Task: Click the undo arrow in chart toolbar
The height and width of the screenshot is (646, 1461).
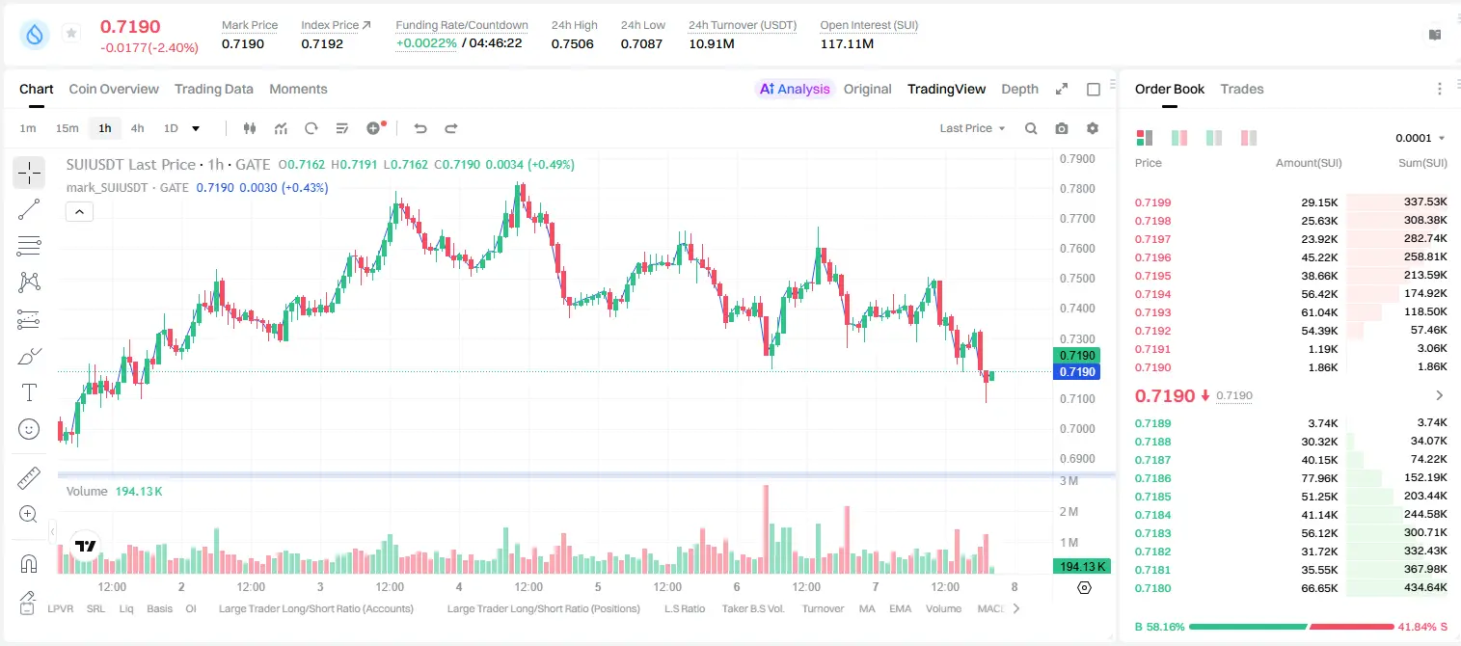Action: point(420,128)
